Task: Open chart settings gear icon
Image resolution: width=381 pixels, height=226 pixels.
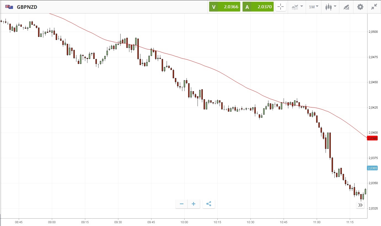Action: click(x=360, y=7)
